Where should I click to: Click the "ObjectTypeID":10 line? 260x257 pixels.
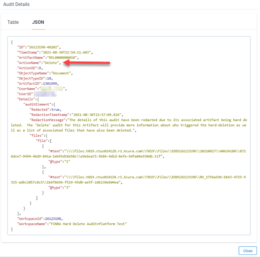pos(35,78)
